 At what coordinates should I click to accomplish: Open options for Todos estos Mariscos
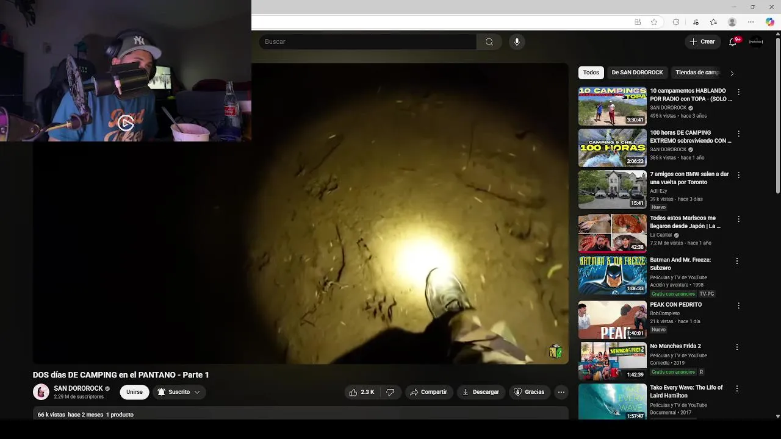tap(738, 219)
